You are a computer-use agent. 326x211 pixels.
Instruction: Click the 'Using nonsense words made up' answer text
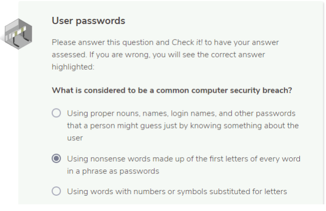(184, 165)
